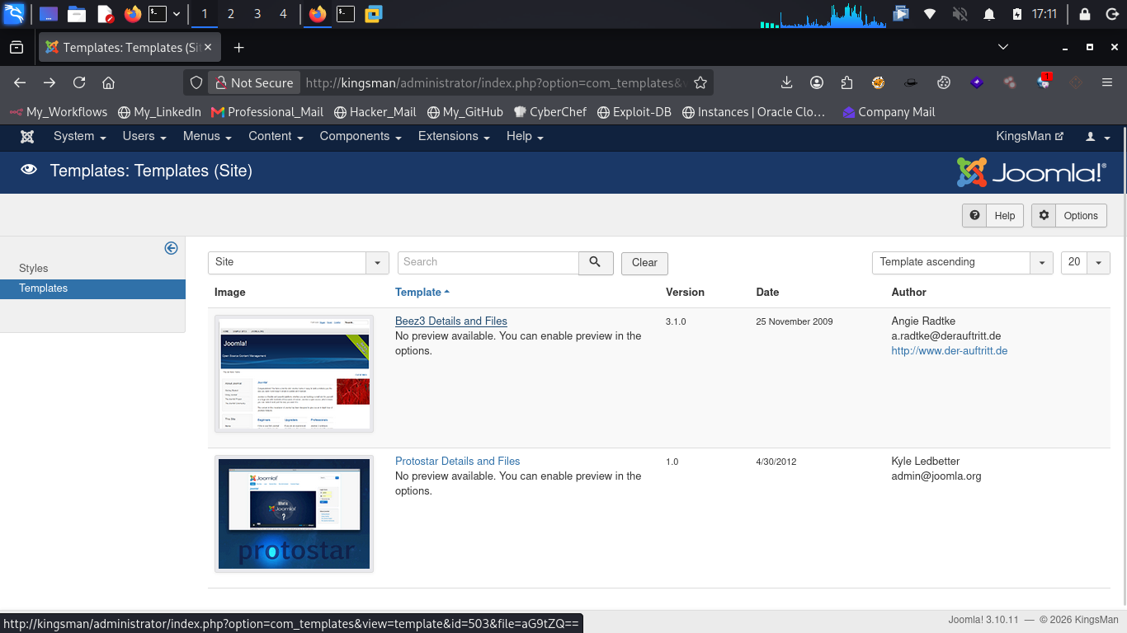
Task: Click the Joomla home icon in admin menu
Action: click(27, 137)
